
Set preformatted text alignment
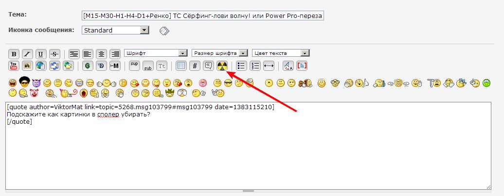tap(74, 54)
